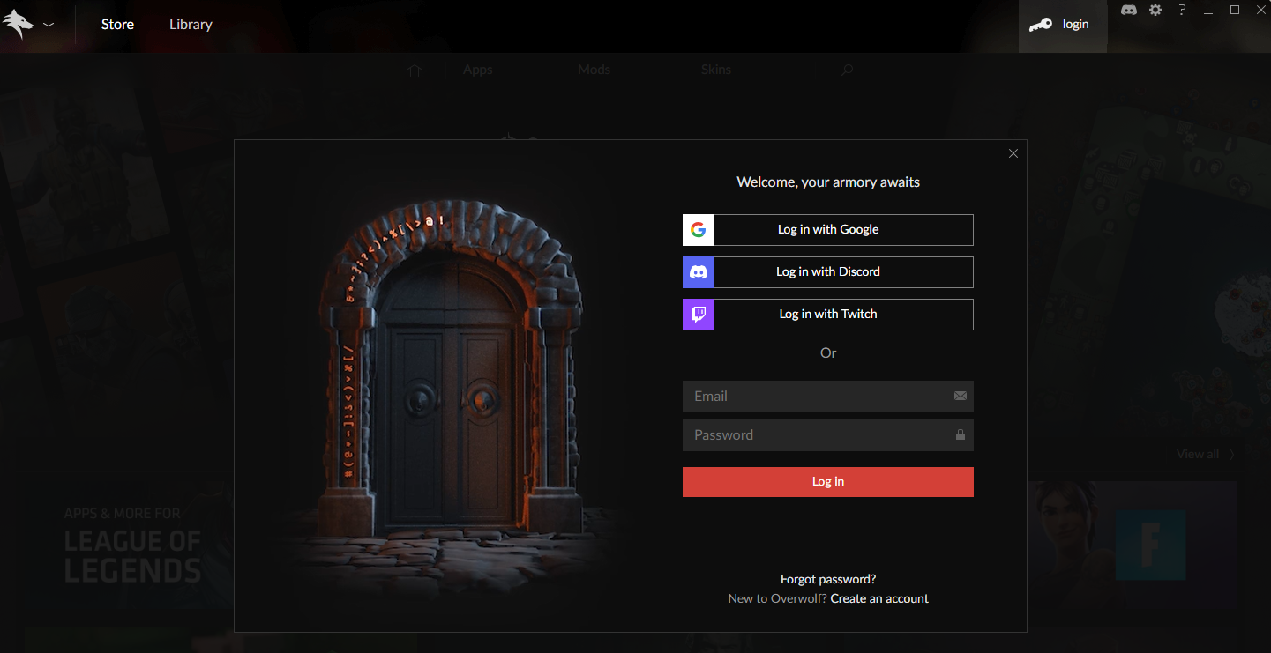
Task: Click the store search magnifier icon
Action: [x=847, y=70]
